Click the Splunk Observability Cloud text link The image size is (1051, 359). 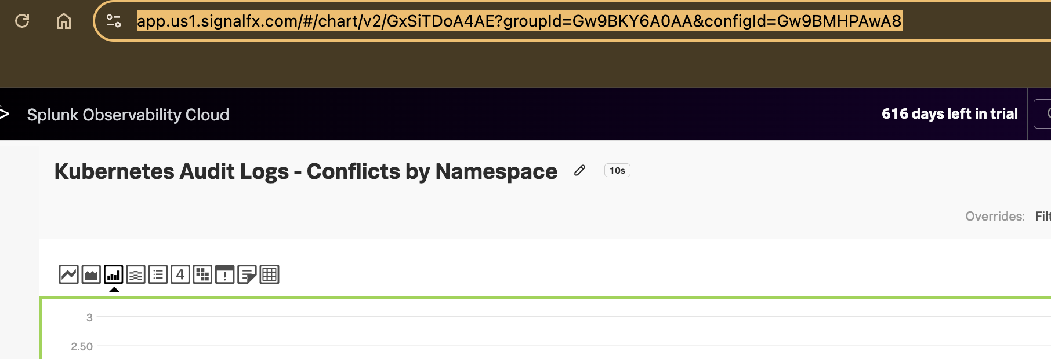click(x=128, y=115)
